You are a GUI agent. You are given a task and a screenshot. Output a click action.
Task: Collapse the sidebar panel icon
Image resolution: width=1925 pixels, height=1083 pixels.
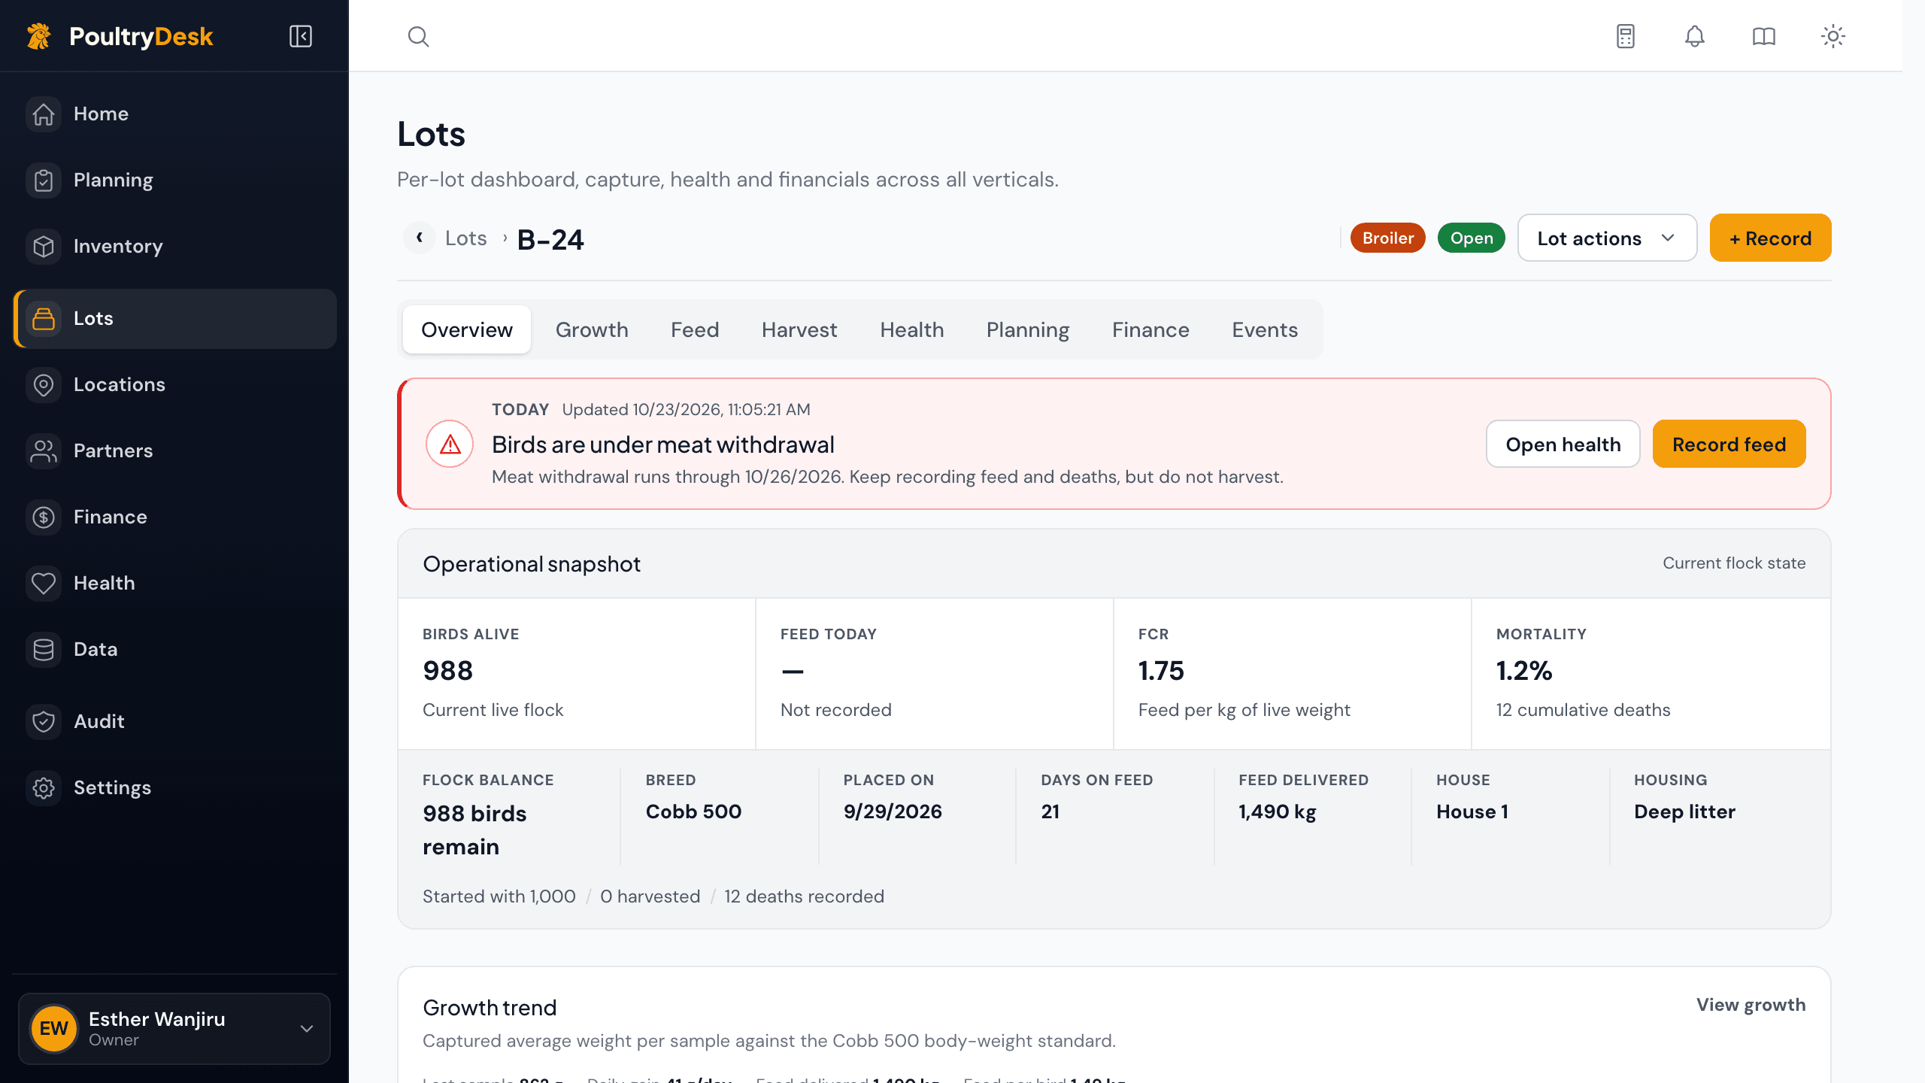[301, 36]
